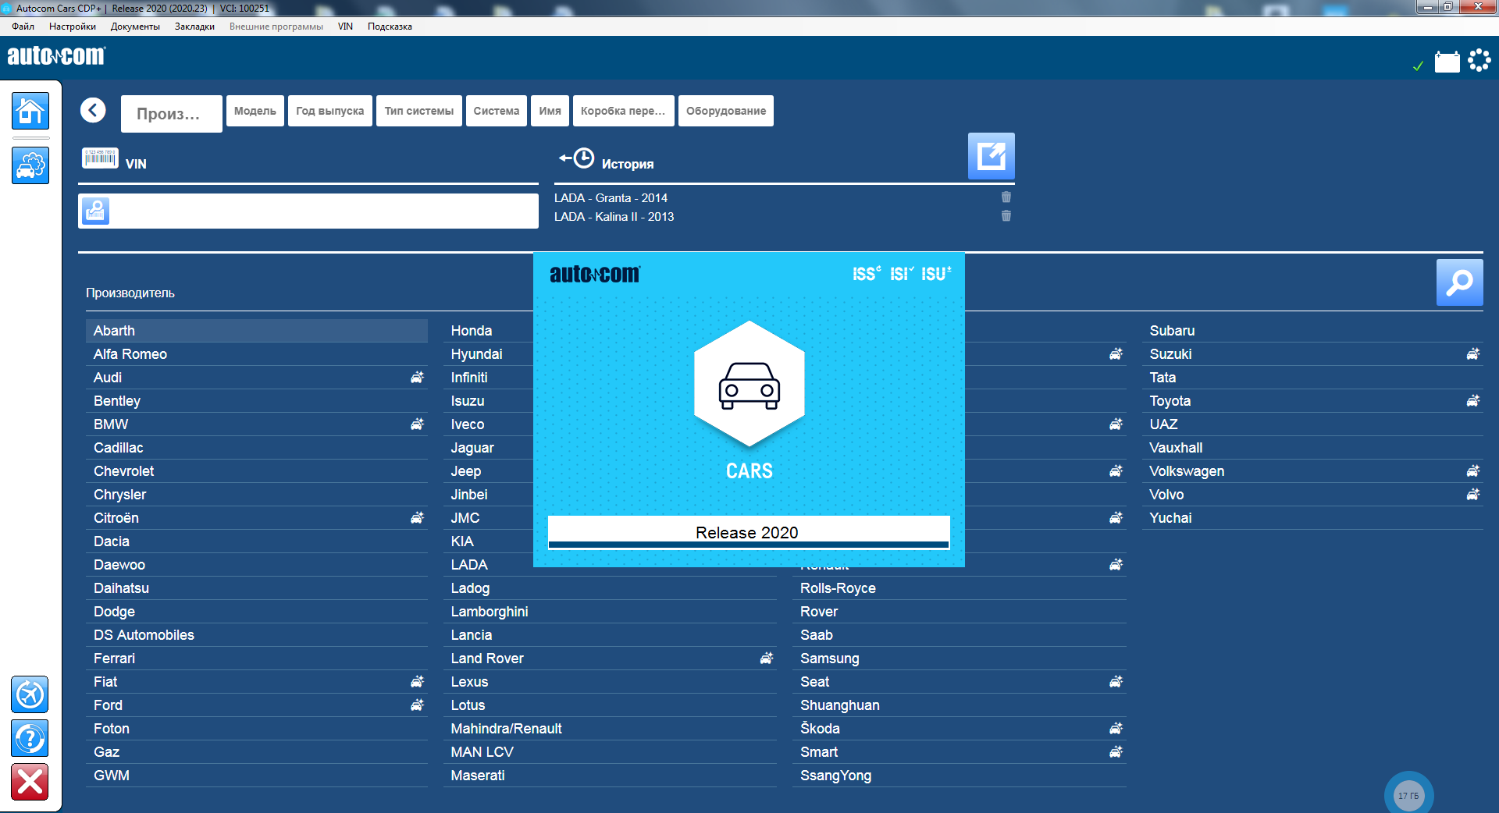Open the Документы menu
Screen dimensions: 1499x813
point(135,27)
